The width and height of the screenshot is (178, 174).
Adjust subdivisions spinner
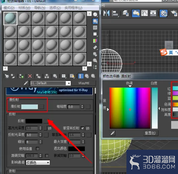click(40, 142)
